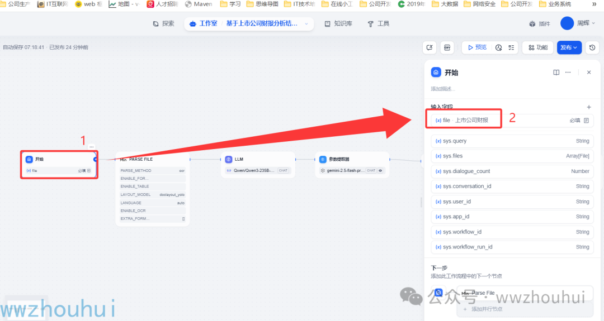
Task: Open version history icon right of 发布
Action: coord(592,47)
